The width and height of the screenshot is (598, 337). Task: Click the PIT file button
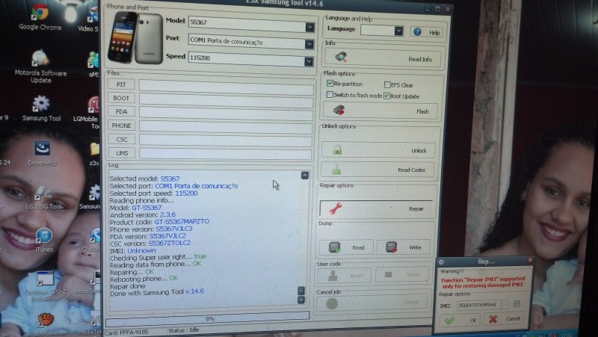click(x=121, y=84)
